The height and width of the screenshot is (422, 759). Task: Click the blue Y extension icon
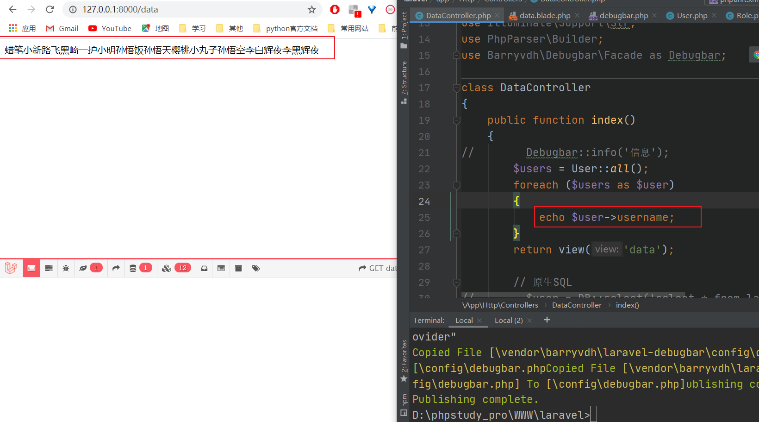pos(372,9)
